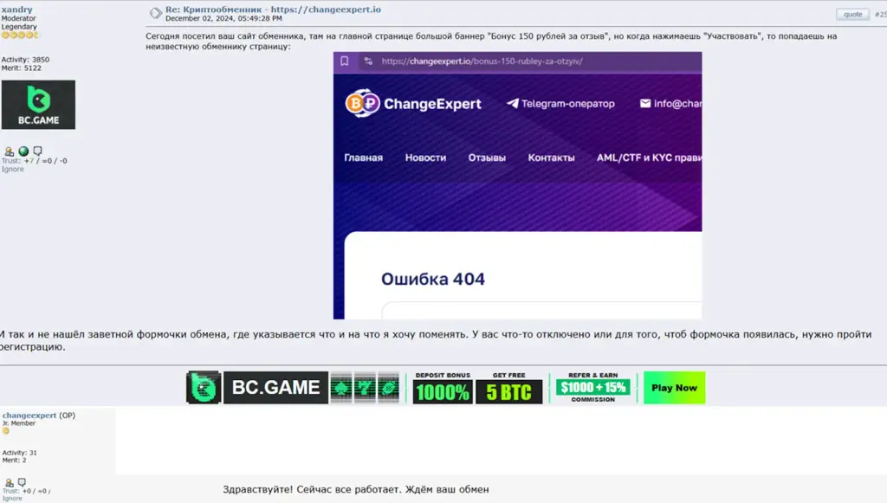Open the Re: Криптообменник post subject link
Image resolution: width=887 pixels, height=503 pixels.
click(x=273, y=10)
